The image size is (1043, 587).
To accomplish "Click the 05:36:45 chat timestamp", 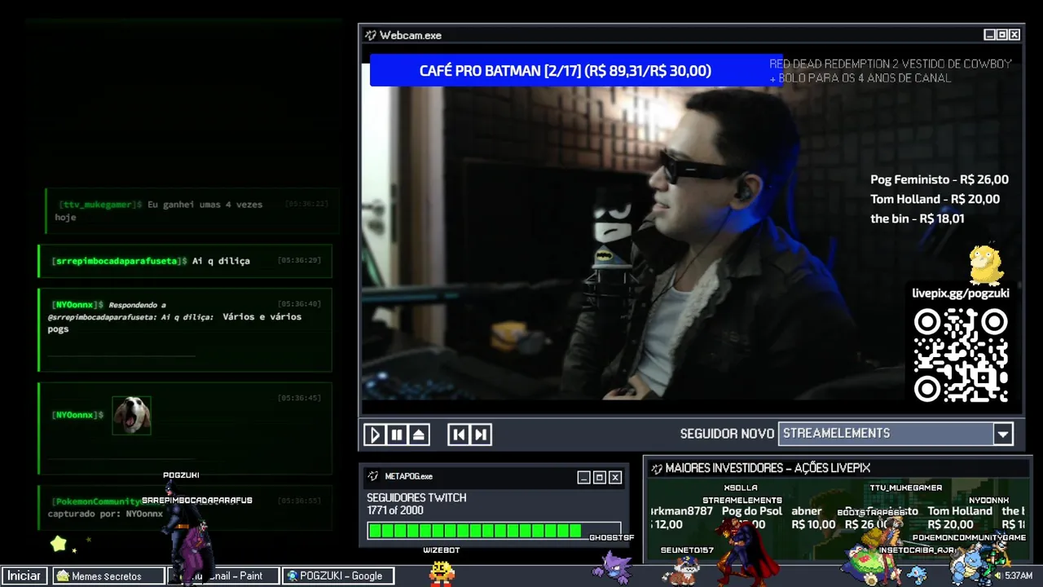I will click(299, 398).
